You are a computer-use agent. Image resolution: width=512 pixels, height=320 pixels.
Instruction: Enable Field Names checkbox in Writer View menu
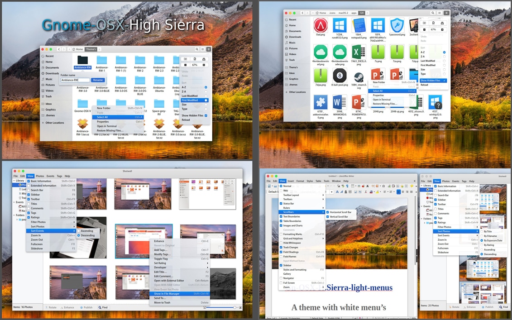click(x=281, y=257)
